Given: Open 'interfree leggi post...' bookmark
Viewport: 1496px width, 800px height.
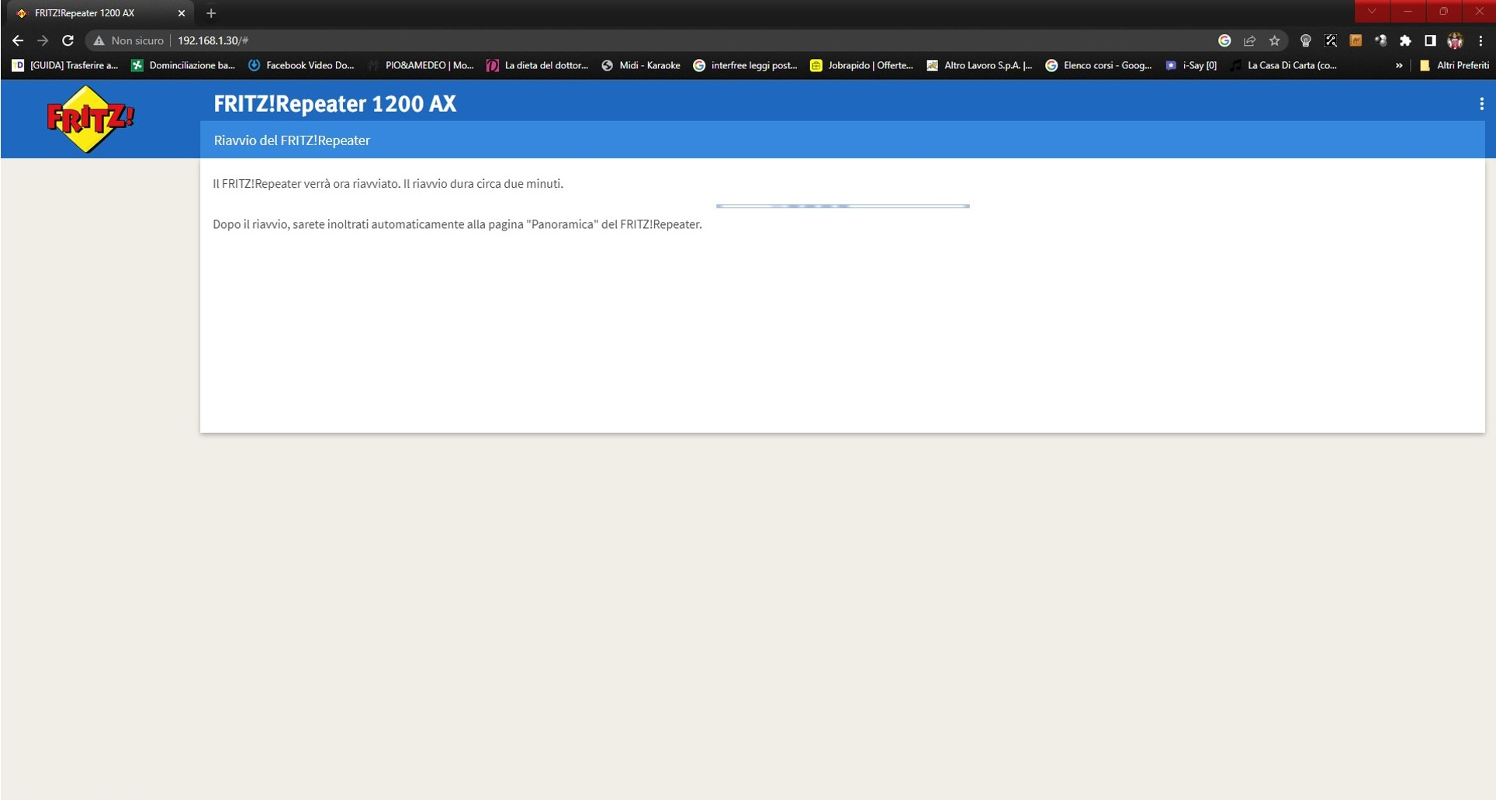Looking at the screenshot, I should [x=746, y=65].
